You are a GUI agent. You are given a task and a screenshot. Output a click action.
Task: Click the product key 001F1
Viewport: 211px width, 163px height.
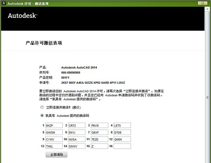[65, 78]
